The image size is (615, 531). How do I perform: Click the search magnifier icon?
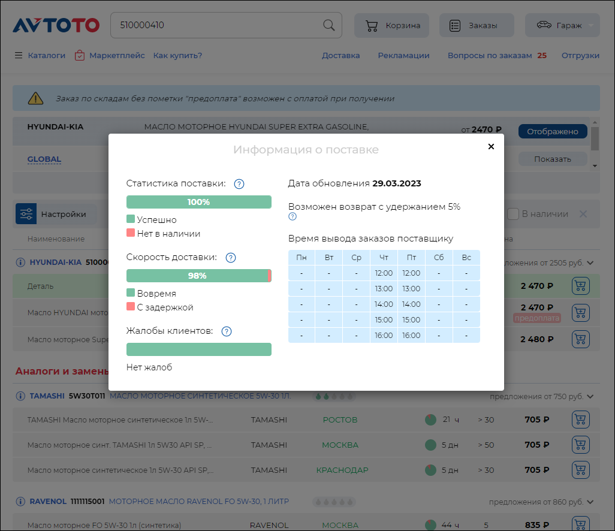tap(328, 25)
